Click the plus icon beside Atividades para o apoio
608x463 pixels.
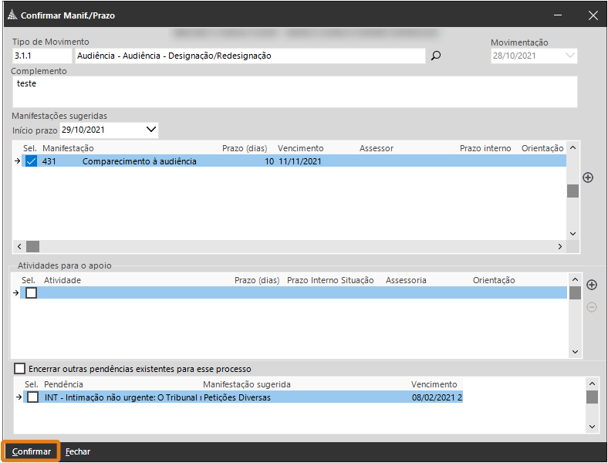(592, 285)
